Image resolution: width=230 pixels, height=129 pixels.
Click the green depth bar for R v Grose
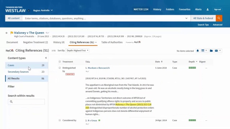(192, 120)
